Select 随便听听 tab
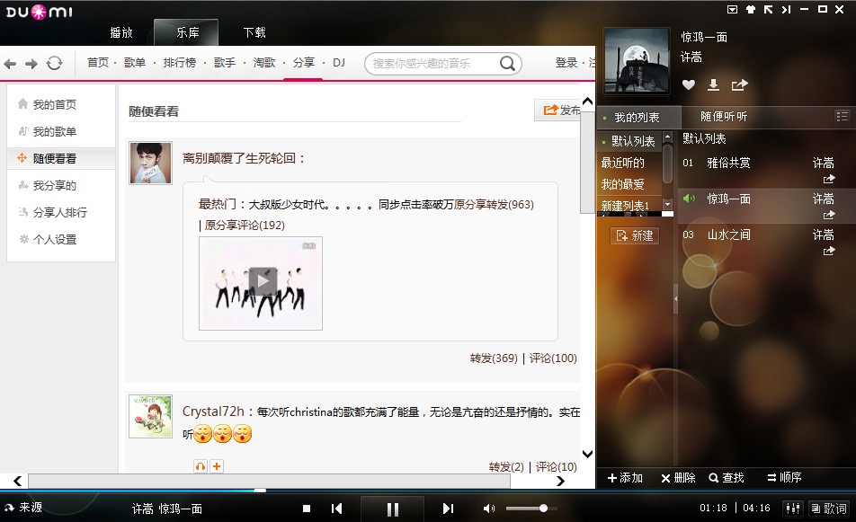The height and width of the screenshot is (522, 856). click(724, 117)
